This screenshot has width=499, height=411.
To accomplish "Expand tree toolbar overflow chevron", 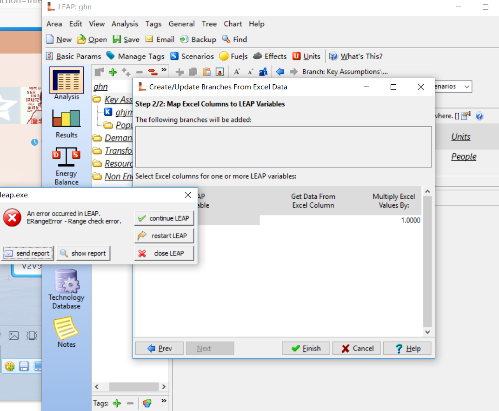I will tap(164, 70).
